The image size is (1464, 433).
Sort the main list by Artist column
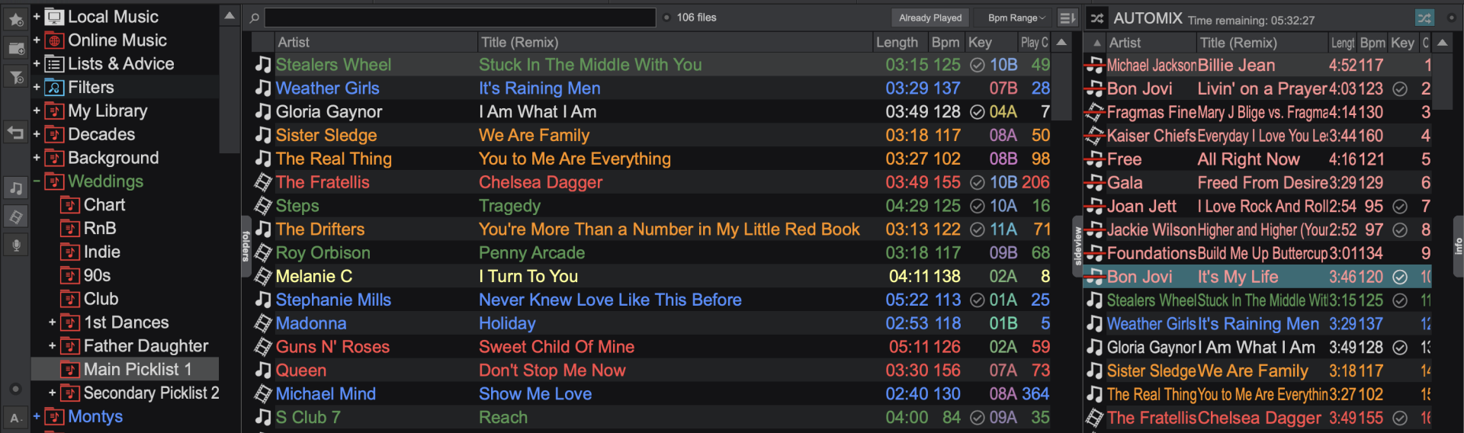point(375,43)
